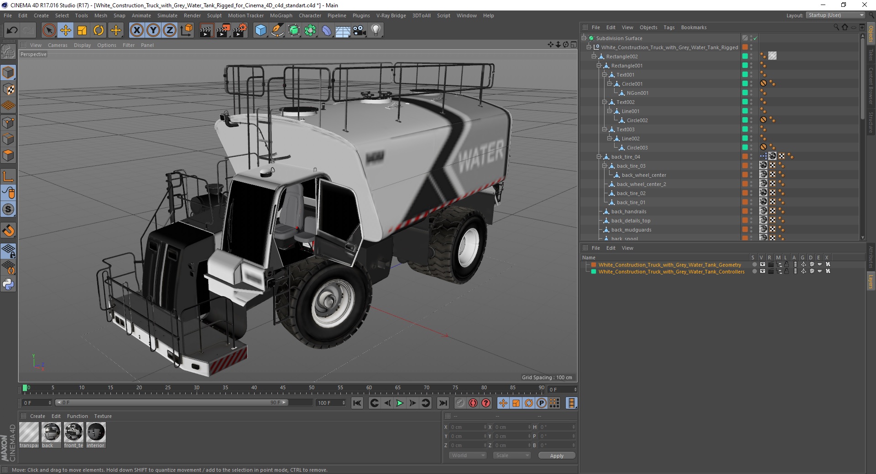
Task: Render the active view with the clapperboard icon
Action: pyautogui.click(x=206, y=31)
